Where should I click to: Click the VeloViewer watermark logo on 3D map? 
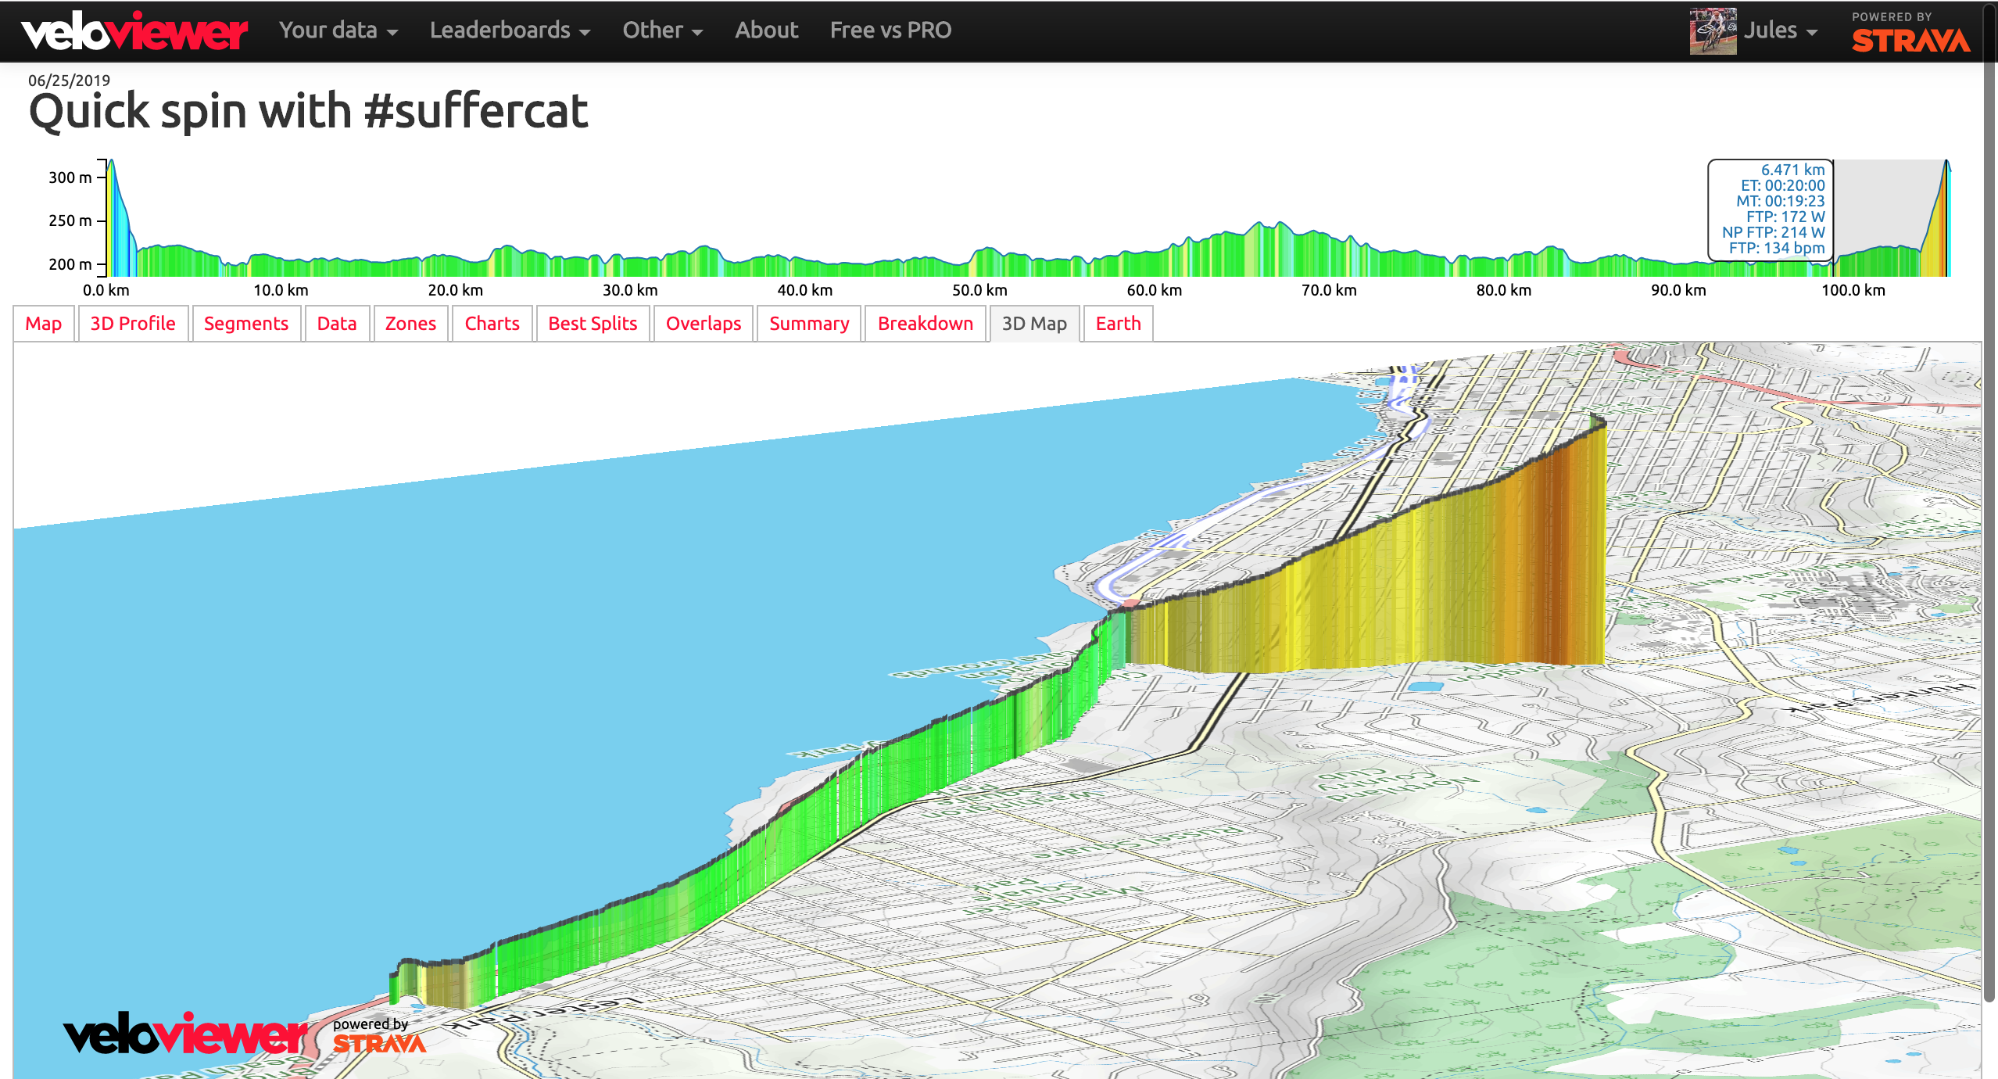(x=186, y=1034)
